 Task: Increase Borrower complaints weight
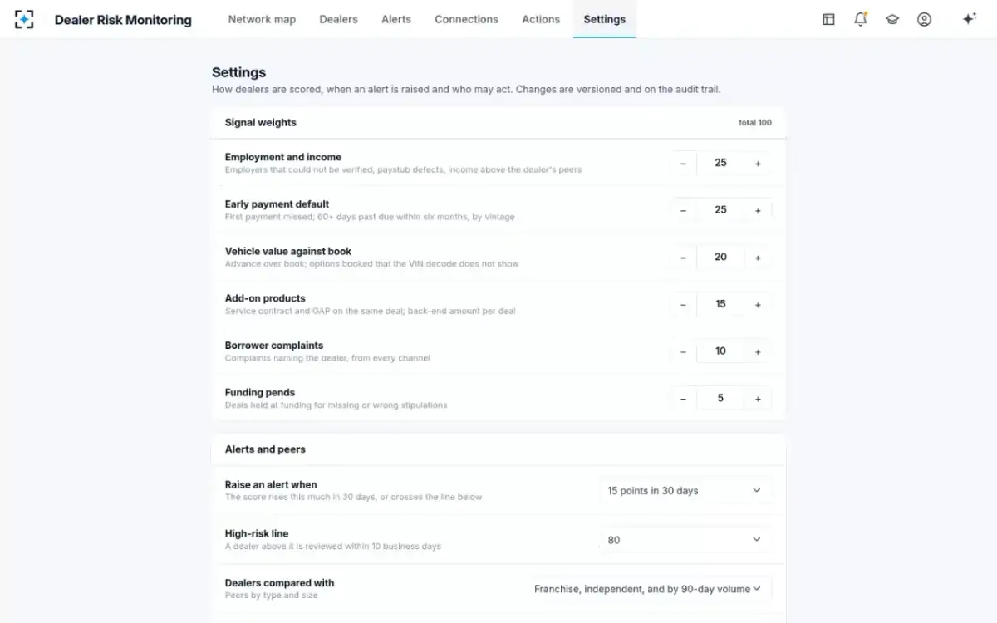click(758, 351)
